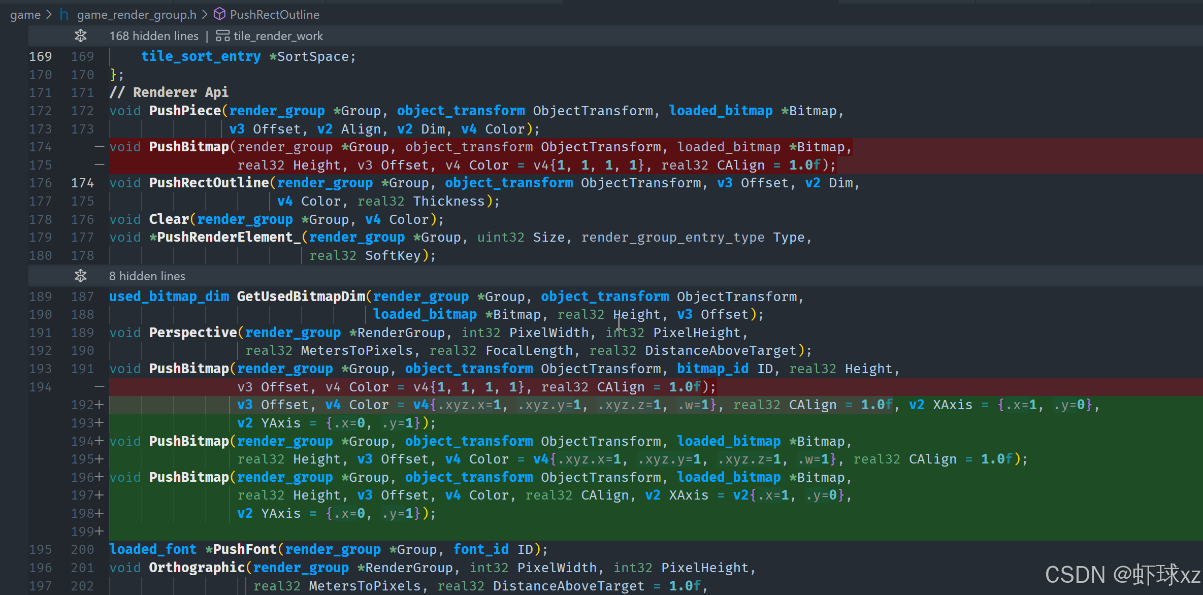Click the minus deletion marker at line 174

coord(99,147)
